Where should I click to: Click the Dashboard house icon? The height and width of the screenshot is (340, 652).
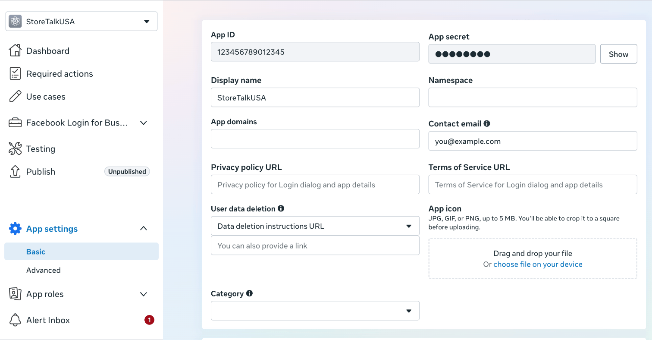tap(15, 50)
